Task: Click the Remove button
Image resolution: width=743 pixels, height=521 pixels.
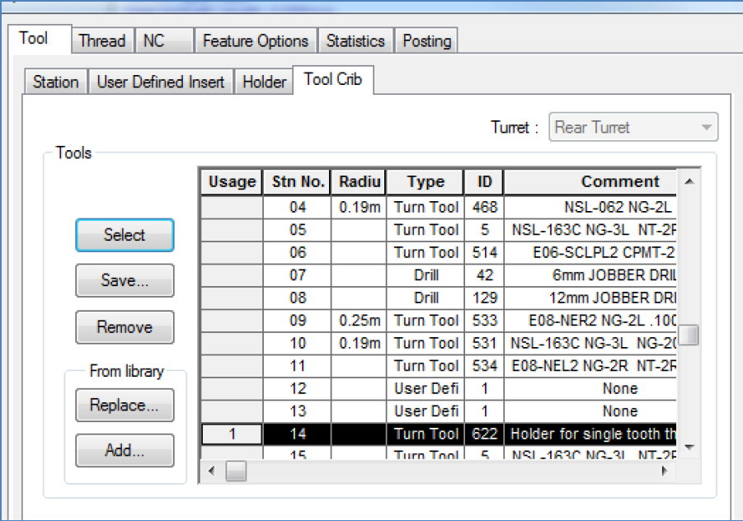Action: (125, 327)
